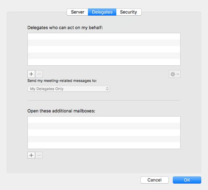The width and height of the screenshot is (208, 190).
Task: Open the gear action menu for delegates
Action: click(175, 74)
